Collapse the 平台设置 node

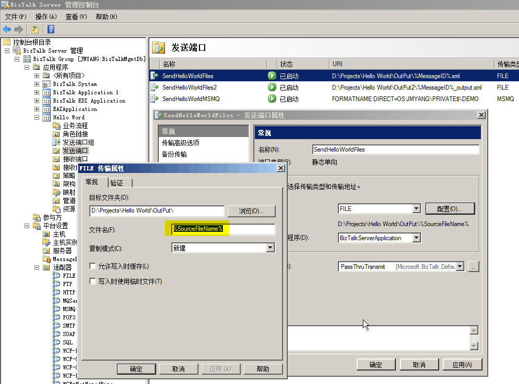[27, 226]
